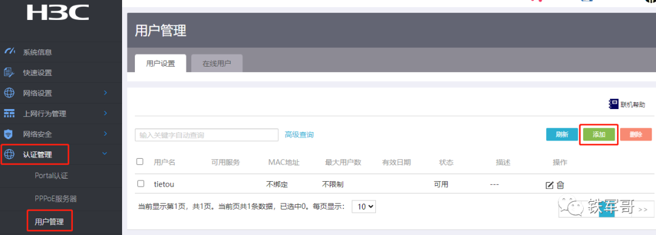
Task: Click the MAC地址 column header
Action: (x=284, y=162)
